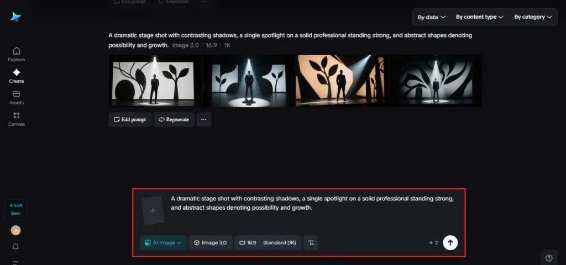The height and width of the screenshot is (265, 566).
Task: Open help via question mark icon
Action: [x=548, y=257]
